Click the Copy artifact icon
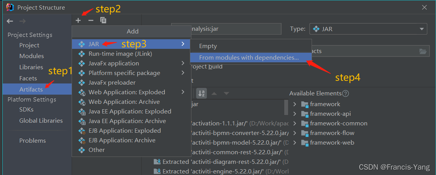The image size is (436, 175). point(103,20)
